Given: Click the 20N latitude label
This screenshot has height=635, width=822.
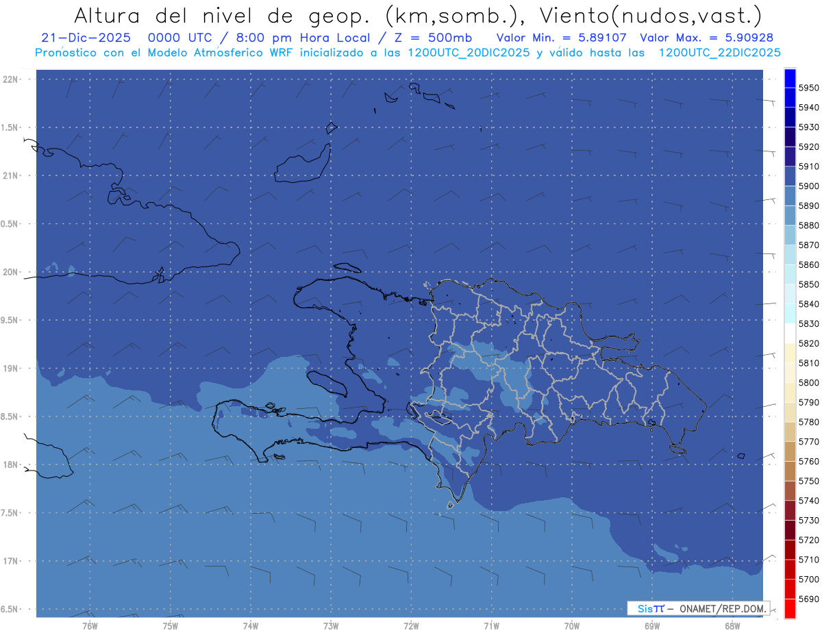Looking at the screenshot, I should [x=11, y=272].
